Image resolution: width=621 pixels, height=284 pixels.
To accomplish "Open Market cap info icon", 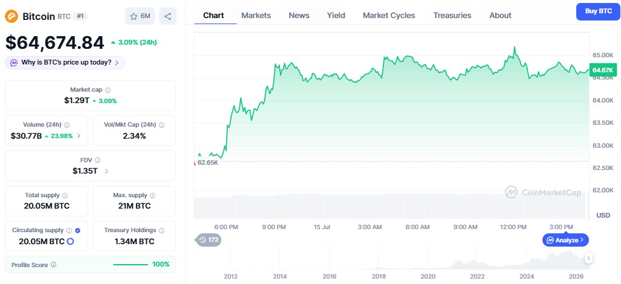I will click(x=108, y=90).
